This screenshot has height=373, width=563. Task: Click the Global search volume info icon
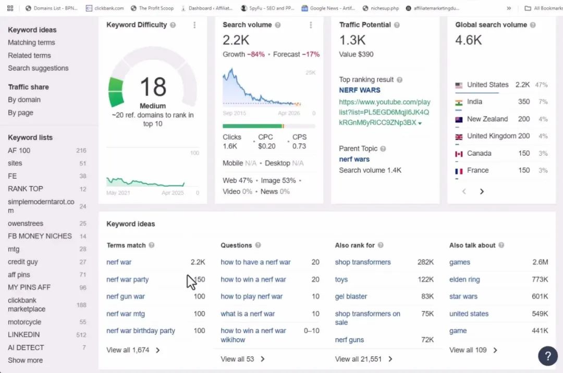pos(533,25)
